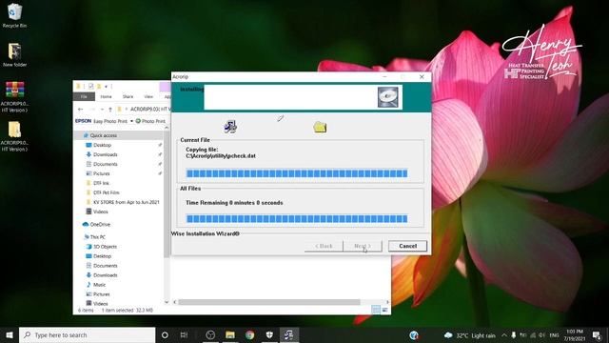The image size is (609, 343).
Task: Open the View tab in File Explorer
Action: (148, 96)
